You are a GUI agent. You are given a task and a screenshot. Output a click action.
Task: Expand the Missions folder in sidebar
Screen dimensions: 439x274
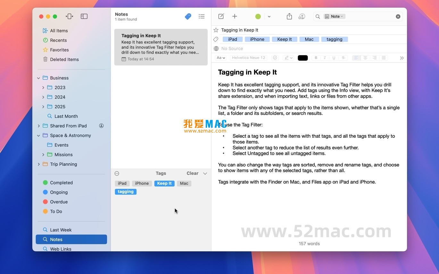(44, 155)
